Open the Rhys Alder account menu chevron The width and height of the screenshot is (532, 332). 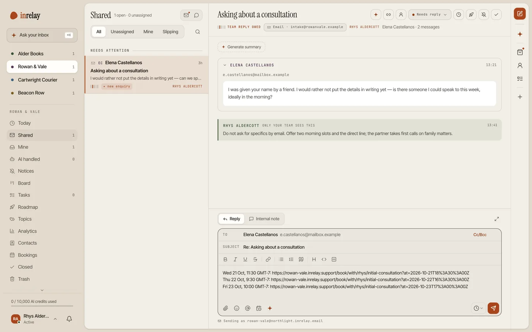tap(55, 319)
